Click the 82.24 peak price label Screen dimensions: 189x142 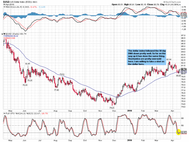[169, 59]
